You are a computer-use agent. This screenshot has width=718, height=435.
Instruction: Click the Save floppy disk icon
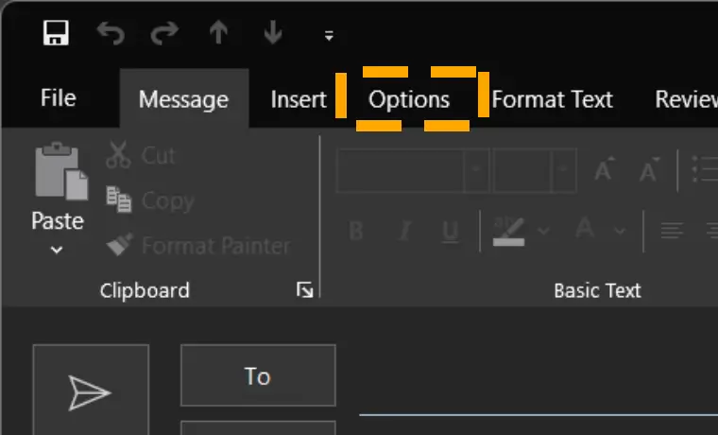click(x=56, y=32)
